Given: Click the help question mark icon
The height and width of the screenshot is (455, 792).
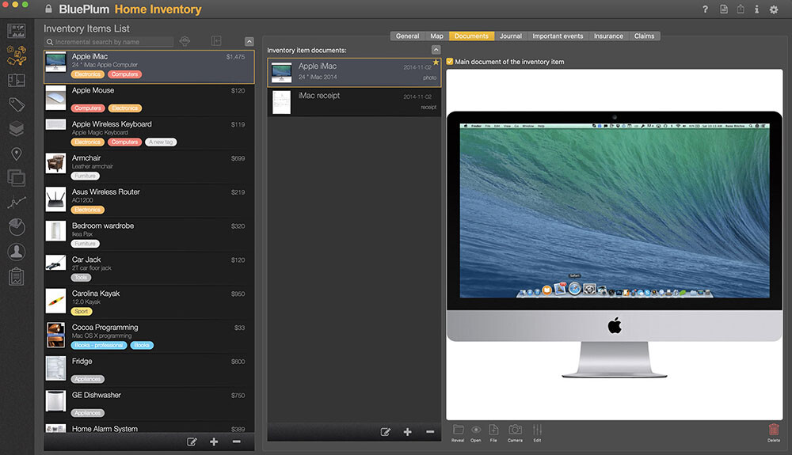Looking at the screenshot, I should click(705, 9).
